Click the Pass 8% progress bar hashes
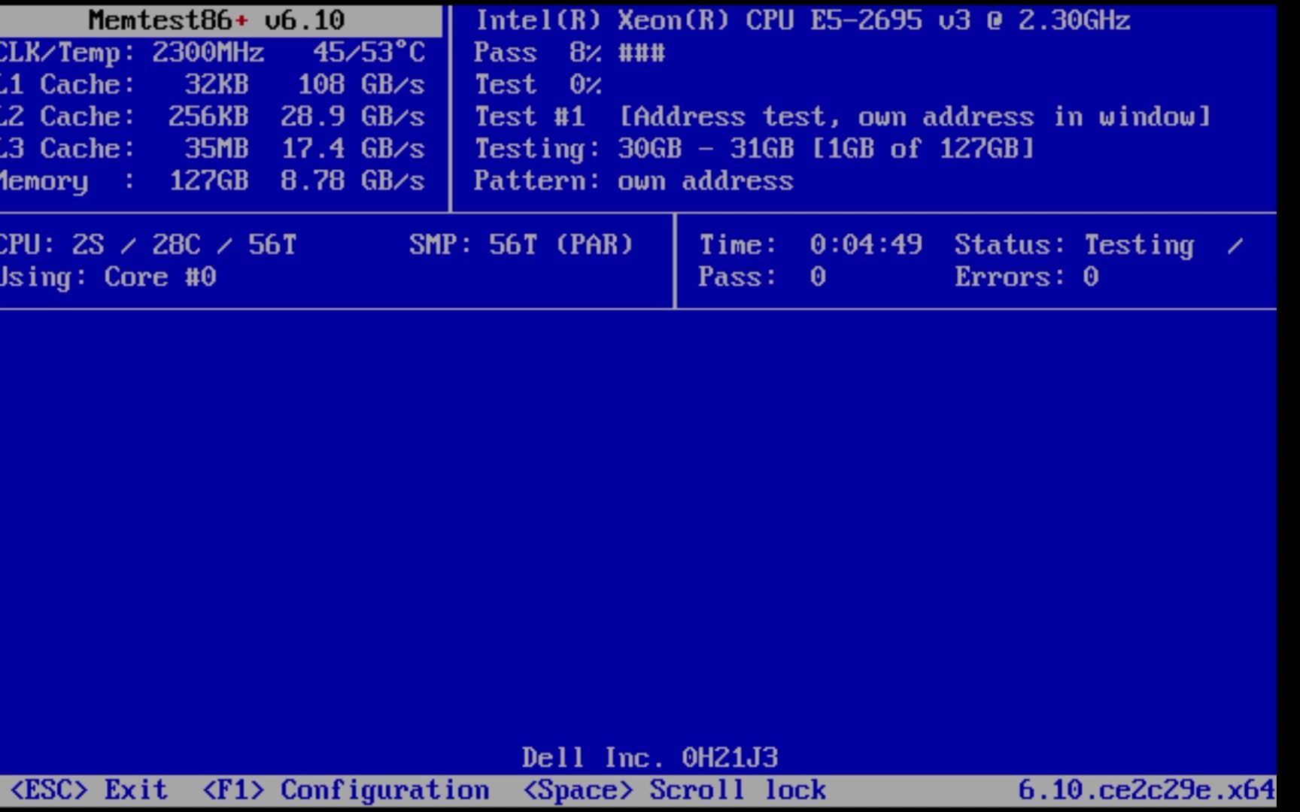This screenshot has width=1300, height=812. (x=642, y=53)
